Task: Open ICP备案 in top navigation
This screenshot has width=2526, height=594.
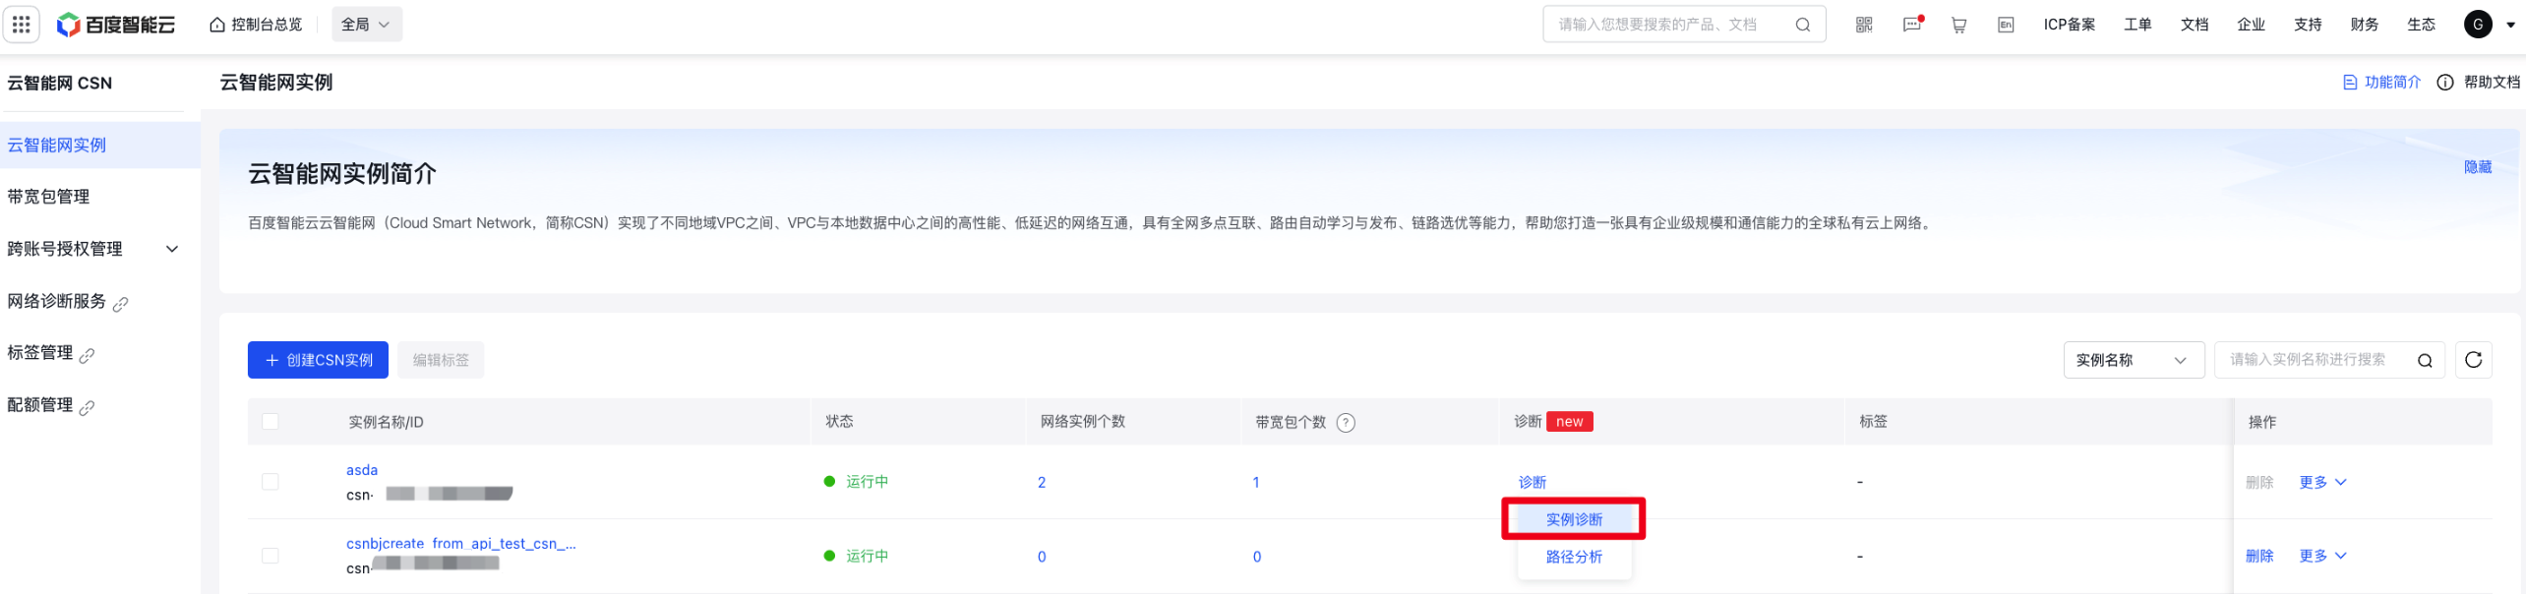Action: click(2069, 25)
